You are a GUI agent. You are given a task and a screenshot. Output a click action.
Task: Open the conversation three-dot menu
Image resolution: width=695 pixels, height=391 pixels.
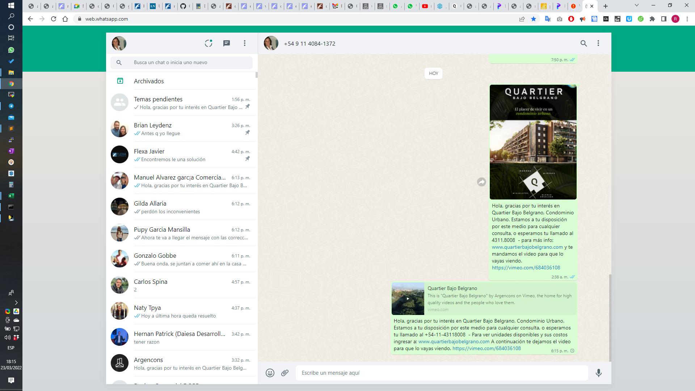(x=598, y=43)
